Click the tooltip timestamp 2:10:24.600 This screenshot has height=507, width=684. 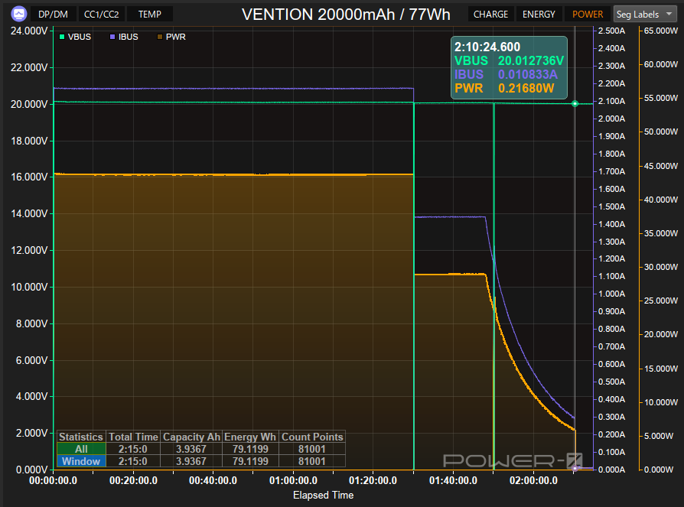coord(487,47)
